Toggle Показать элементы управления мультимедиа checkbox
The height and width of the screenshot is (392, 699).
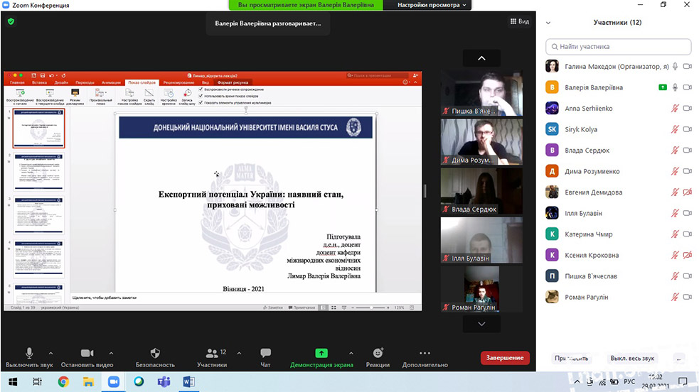[201, 103]
